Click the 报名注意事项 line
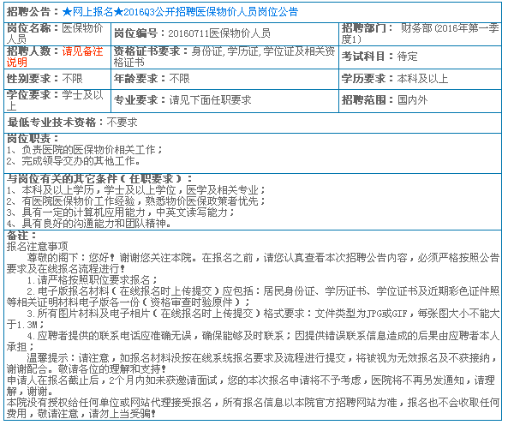This screenshot has width=508, height=425. tap(37, 247)
